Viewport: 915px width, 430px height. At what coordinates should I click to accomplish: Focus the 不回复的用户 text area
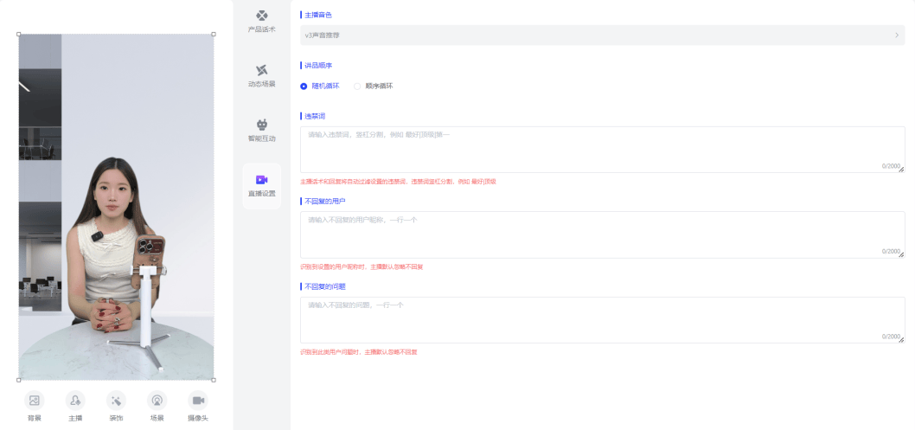tap(602, 234)
